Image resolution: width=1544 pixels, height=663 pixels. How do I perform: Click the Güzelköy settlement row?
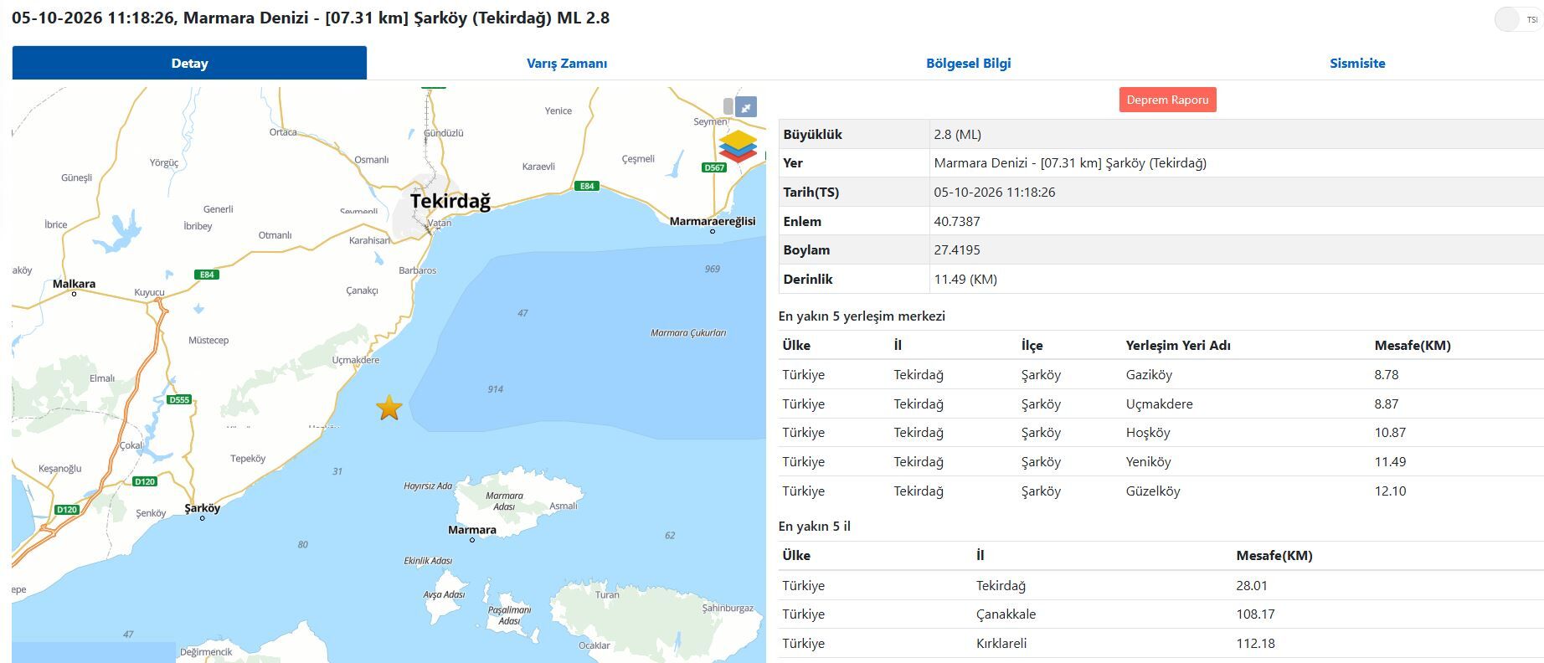click(x=1161, y=491)
